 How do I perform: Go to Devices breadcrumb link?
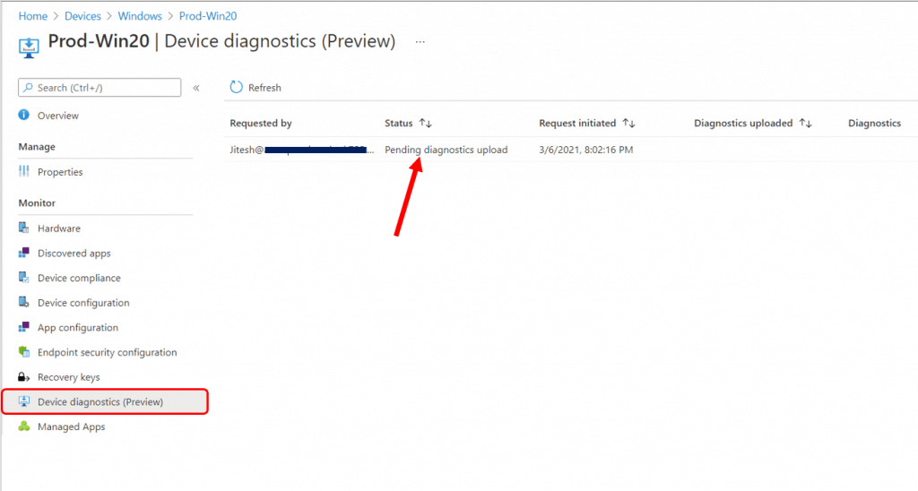click(82, 16)
